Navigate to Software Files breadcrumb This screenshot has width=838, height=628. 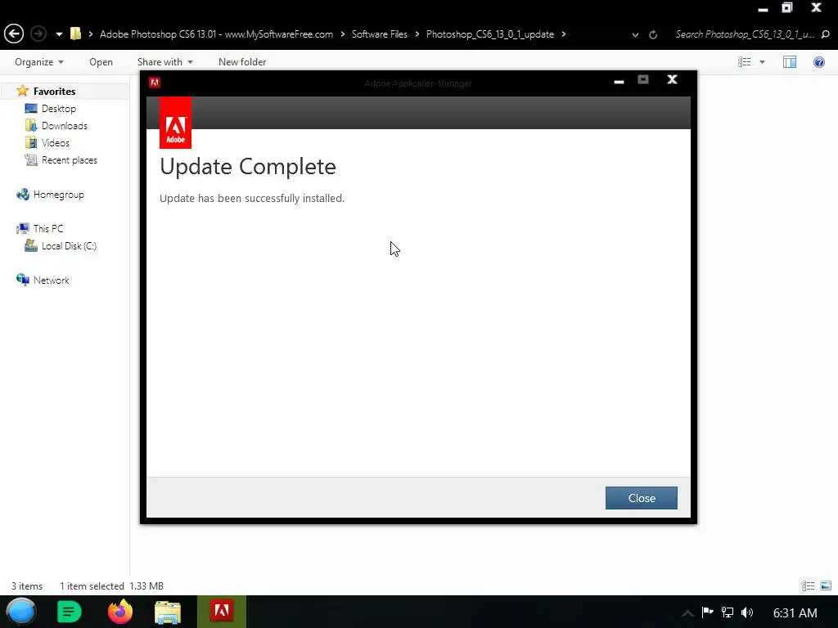tap(379, 34)
